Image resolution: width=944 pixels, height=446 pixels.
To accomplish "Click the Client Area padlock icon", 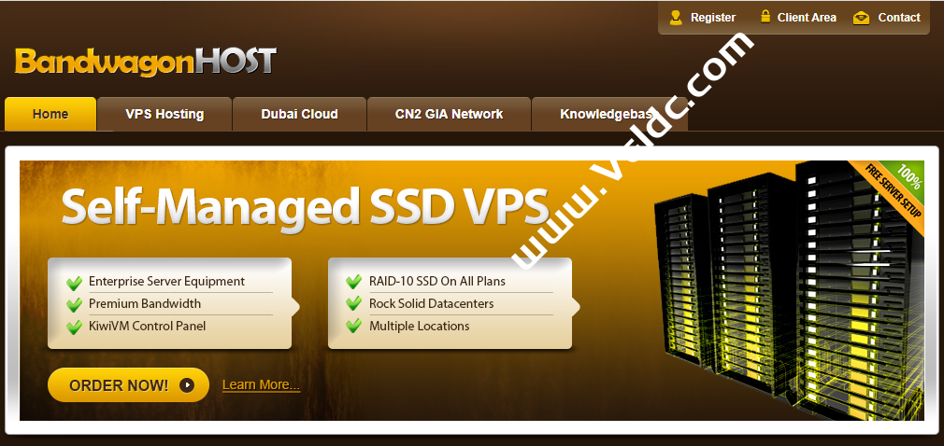I will click(765, 17).
